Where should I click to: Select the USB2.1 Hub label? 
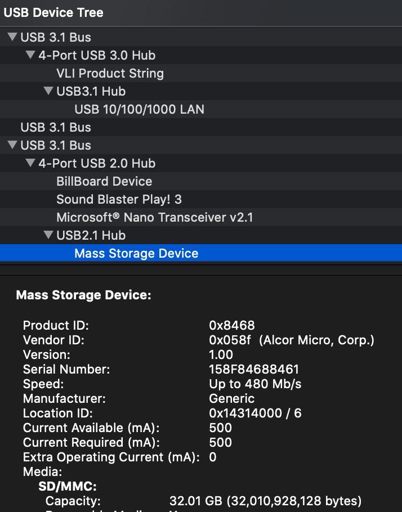click(x=91, y=235)
